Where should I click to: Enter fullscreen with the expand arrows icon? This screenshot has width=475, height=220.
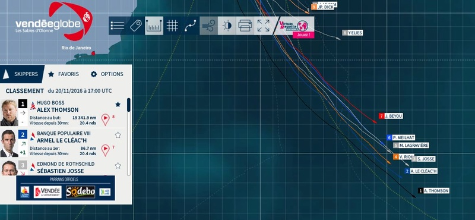[263, 26]
